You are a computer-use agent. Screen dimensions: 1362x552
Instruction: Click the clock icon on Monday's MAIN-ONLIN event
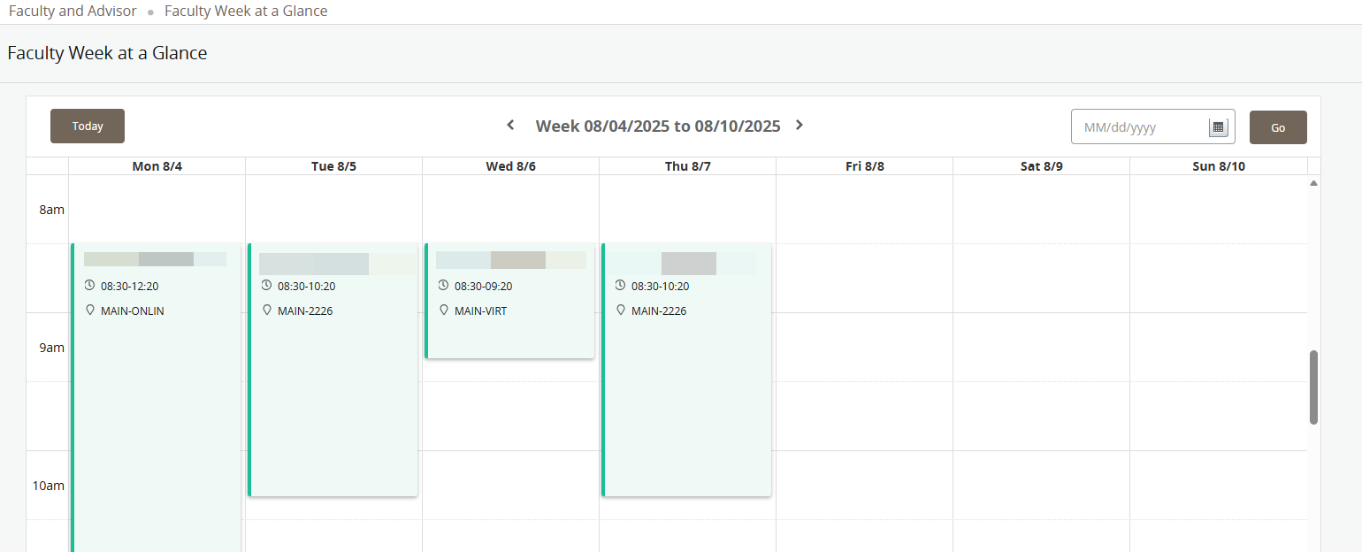(88, 285)
